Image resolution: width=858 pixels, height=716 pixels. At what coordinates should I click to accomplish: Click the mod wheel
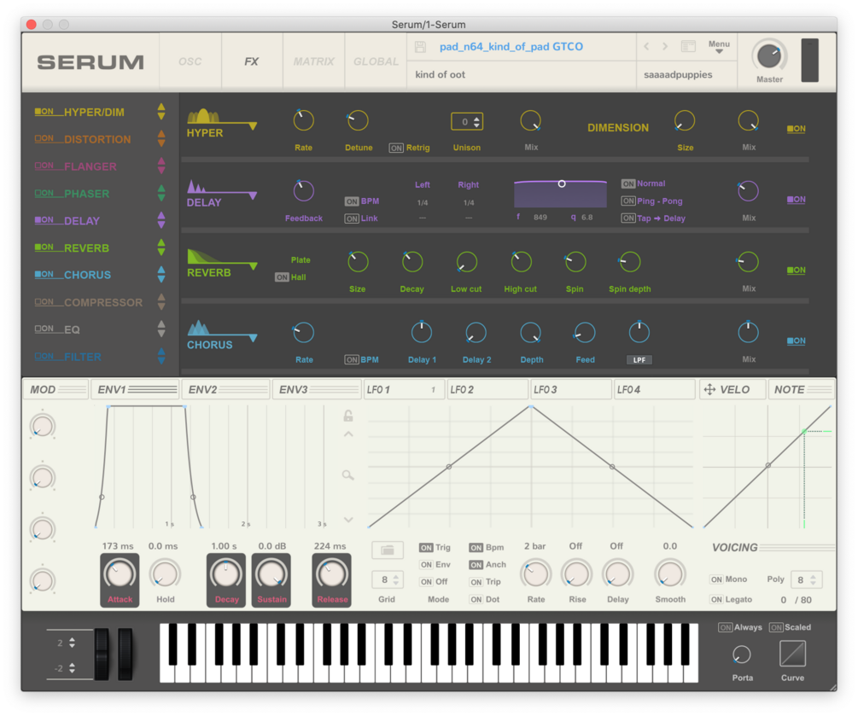click(x=125, y=655)
